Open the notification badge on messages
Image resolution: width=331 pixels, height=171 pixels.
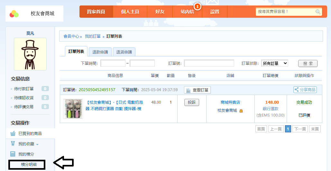click(x=198, y=6)
